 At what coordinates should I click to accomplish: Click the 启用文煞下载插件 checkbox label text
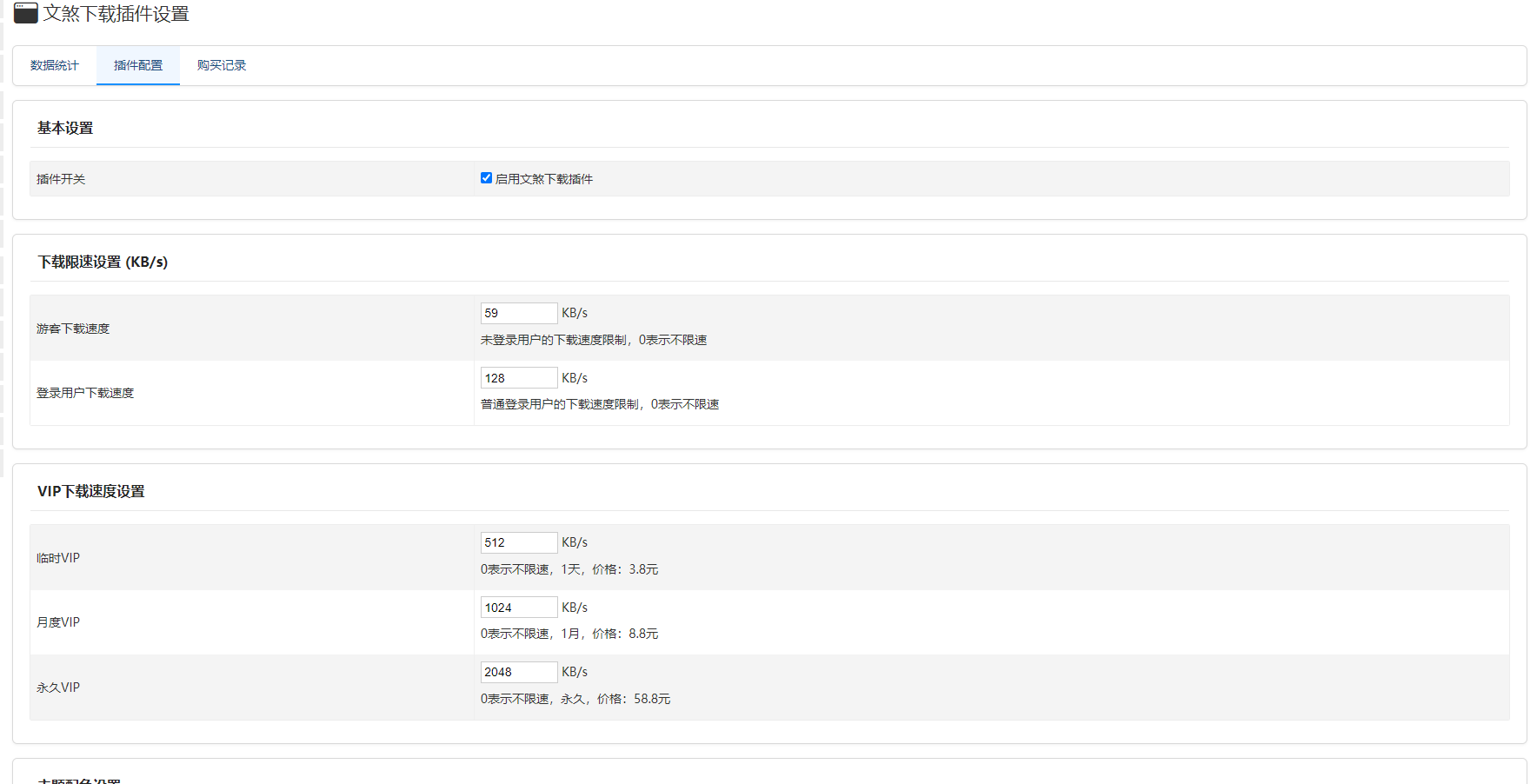(x=544, y=179)
